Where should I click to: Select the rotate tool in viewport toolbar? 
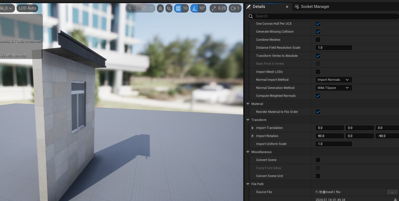(x=144, y=8)
